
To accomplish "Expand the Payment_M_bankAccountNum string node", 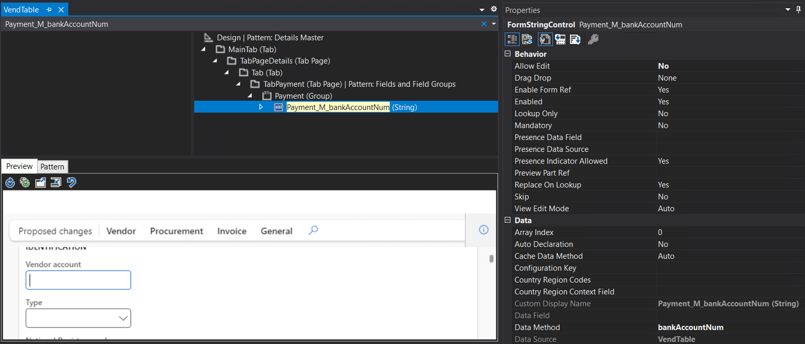I will [x=261, y=107].
